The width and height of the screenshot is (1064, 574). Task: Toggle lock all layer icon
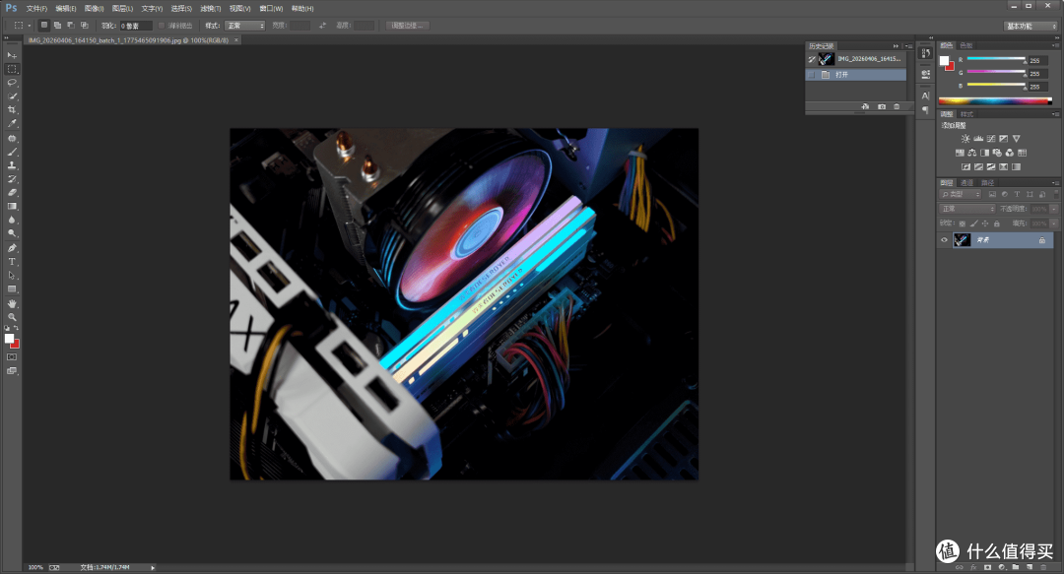(x=997, y=223)
